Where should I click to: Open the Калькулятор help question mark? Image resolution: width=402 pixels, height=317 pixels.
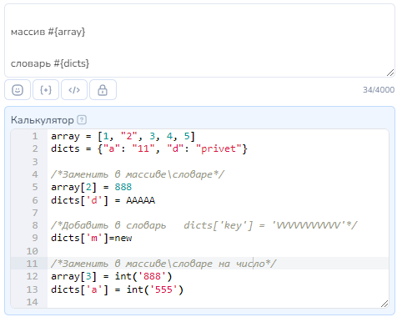click(x=82, y=120)
